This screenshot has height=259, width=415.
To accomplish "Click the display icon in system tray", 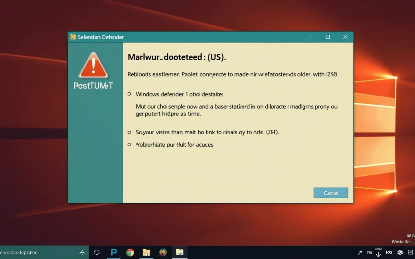I will [370, 253].
